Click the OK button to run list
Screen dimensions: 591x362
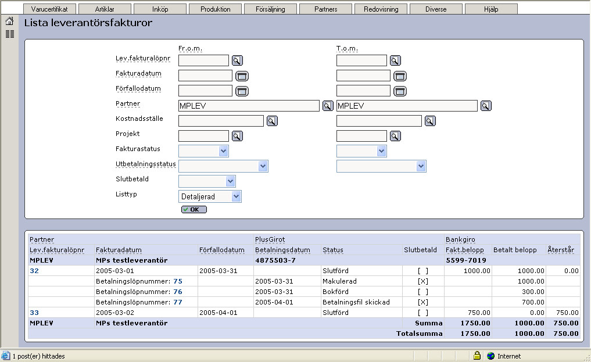click(194, 209)
